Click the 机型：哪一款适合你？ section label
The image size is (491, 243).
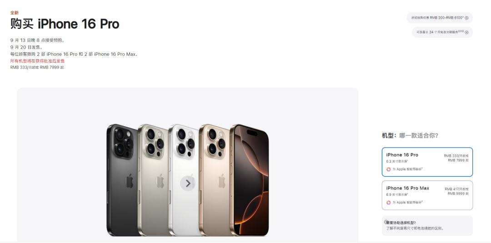(x=410, y=135)
